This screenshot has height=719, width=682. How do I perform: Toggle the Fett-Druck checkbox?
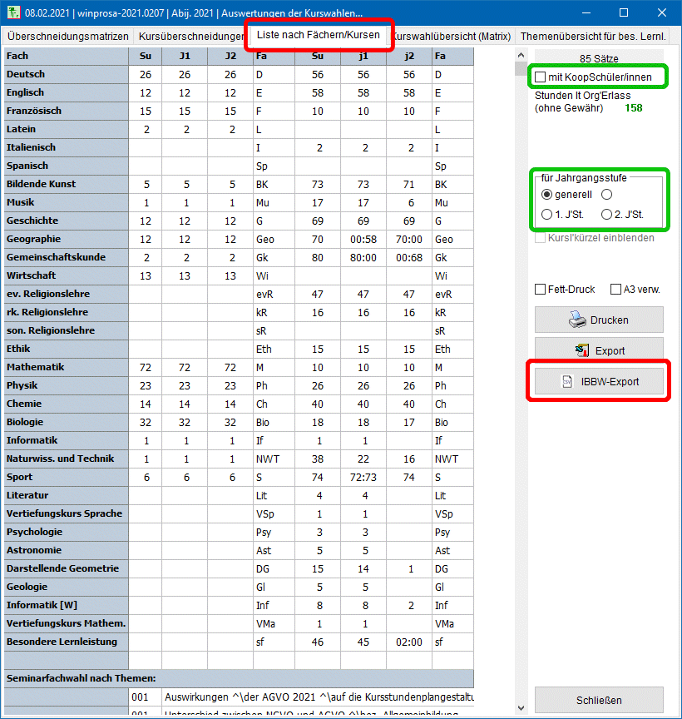[541, 290]
